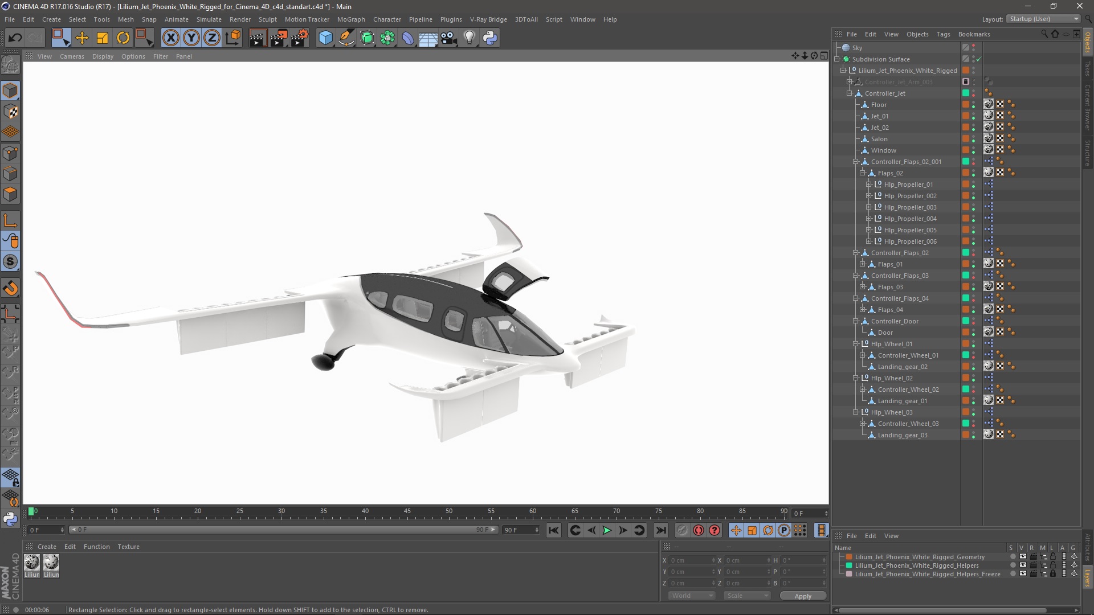The image size is (1094, 615).
Task: Click Rigged_Helpers green layer color swatch
Action: click(x=849, y=565)
